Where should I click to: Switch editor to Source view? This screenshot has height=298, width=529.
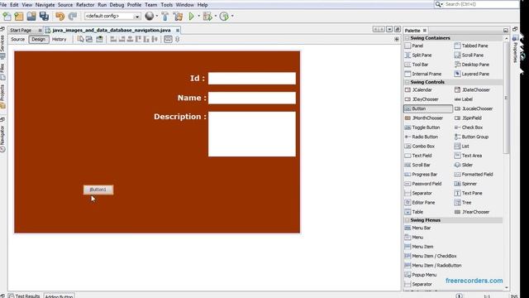tap(17, 39)
